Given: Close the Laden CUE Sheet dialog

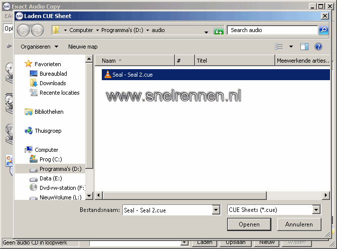Looking at the screenshot, I should click(x=325, y=16).
